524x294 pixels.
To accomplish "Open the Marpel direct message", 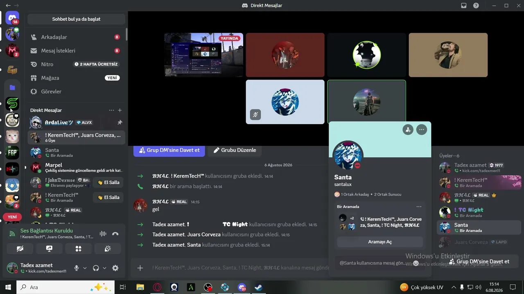I will click(x=76, y=167).
